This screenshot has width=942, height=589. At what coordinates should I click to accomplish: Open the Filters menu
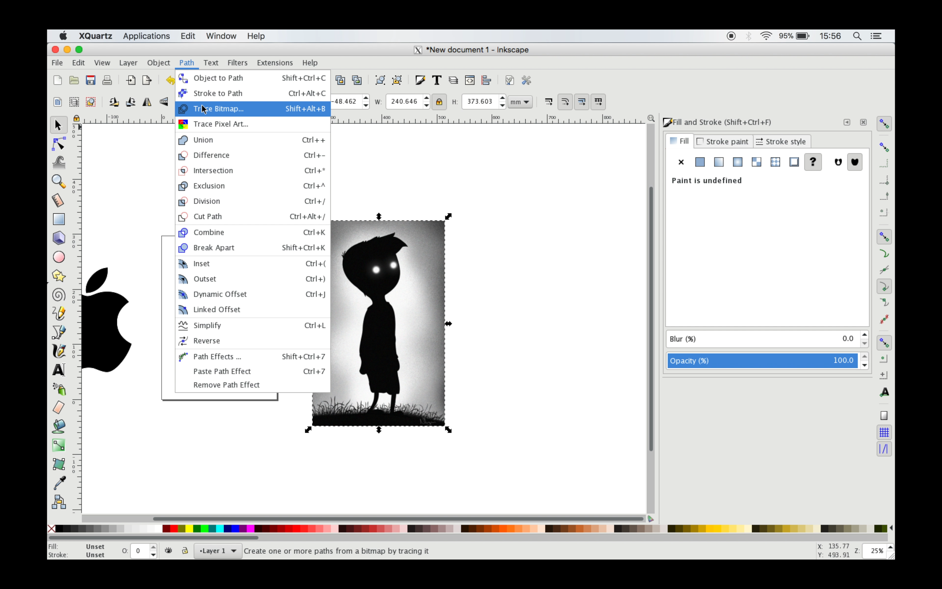pos(237,63)
